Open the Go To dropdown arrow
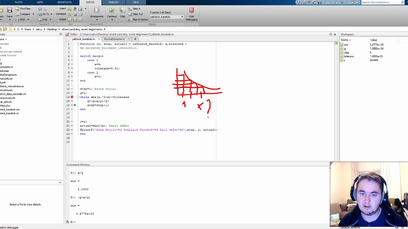408x229 pixels. [x=52, y=14]
